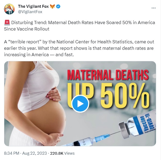Play the Maternal Deaths video
Image resolution: width=161 pixels, height=160 pixels.
pyautogui.click(x=80, y=104)
